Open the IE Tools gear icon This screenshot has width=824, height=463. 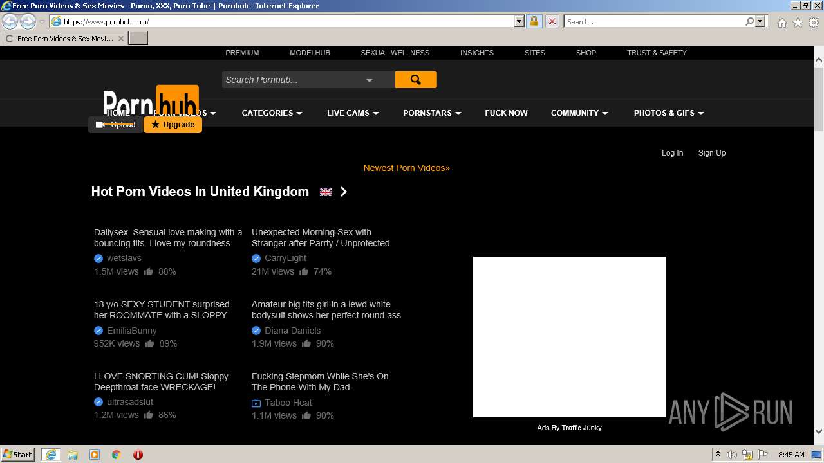pyautogui.click(x=814, y=23)
